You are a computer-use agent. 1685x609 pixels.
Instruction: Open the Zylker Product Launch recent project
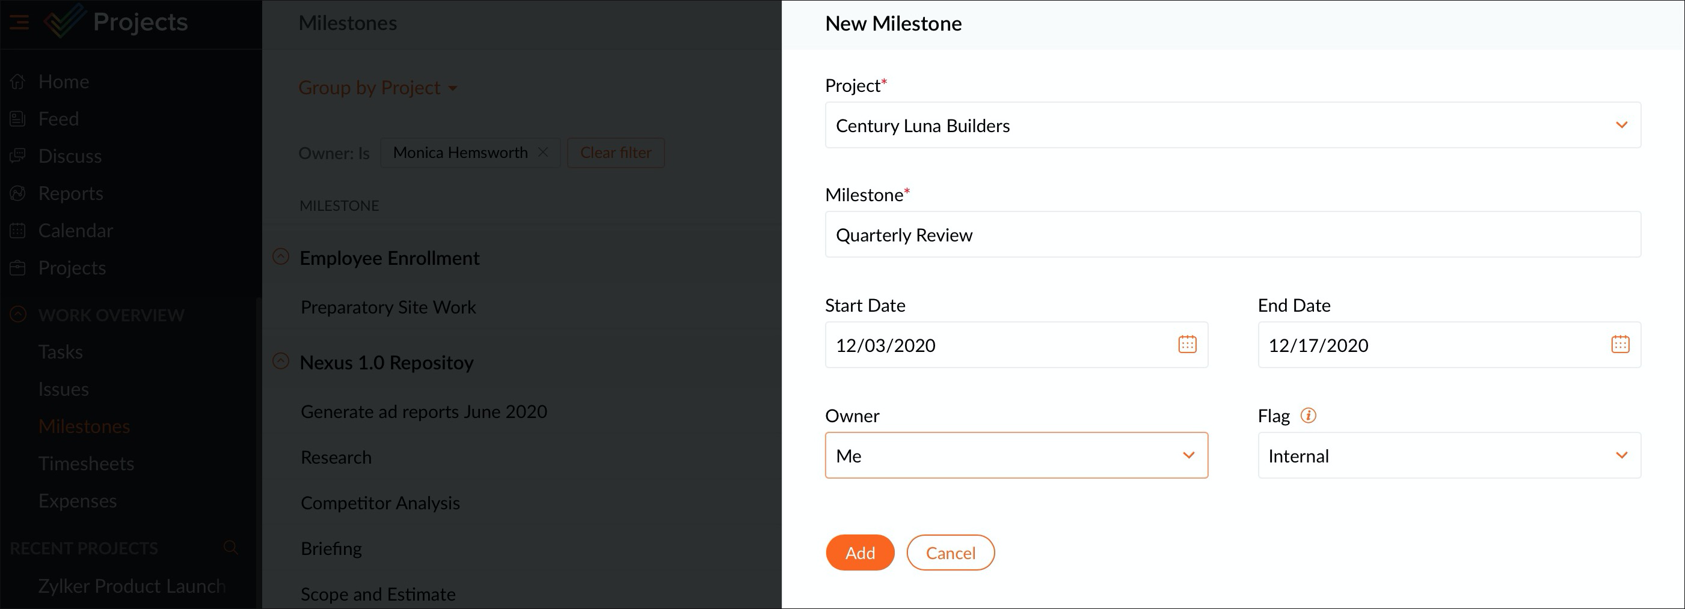pyautogui.click(x=132, y=586)
